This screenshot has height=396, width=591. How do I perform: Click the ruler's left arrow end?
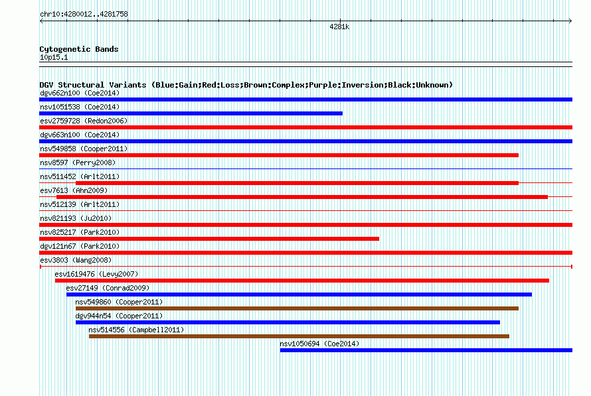(x=41, y=21)
